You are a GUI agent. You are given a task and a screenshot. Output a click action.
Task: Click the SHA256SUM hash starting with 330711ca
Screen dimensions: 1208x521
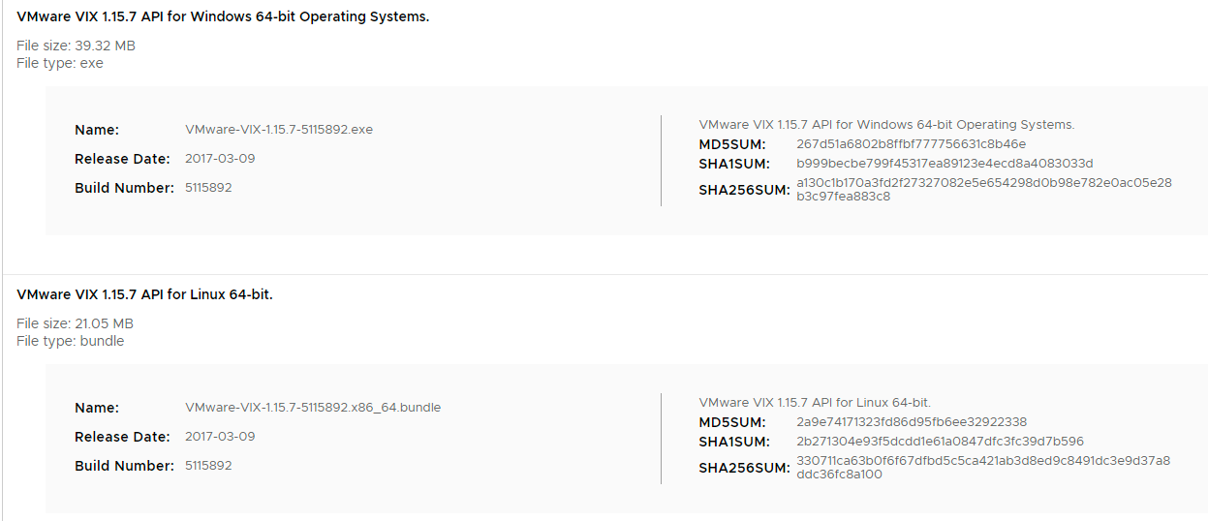pyautogui.click(x=983, y=468)
